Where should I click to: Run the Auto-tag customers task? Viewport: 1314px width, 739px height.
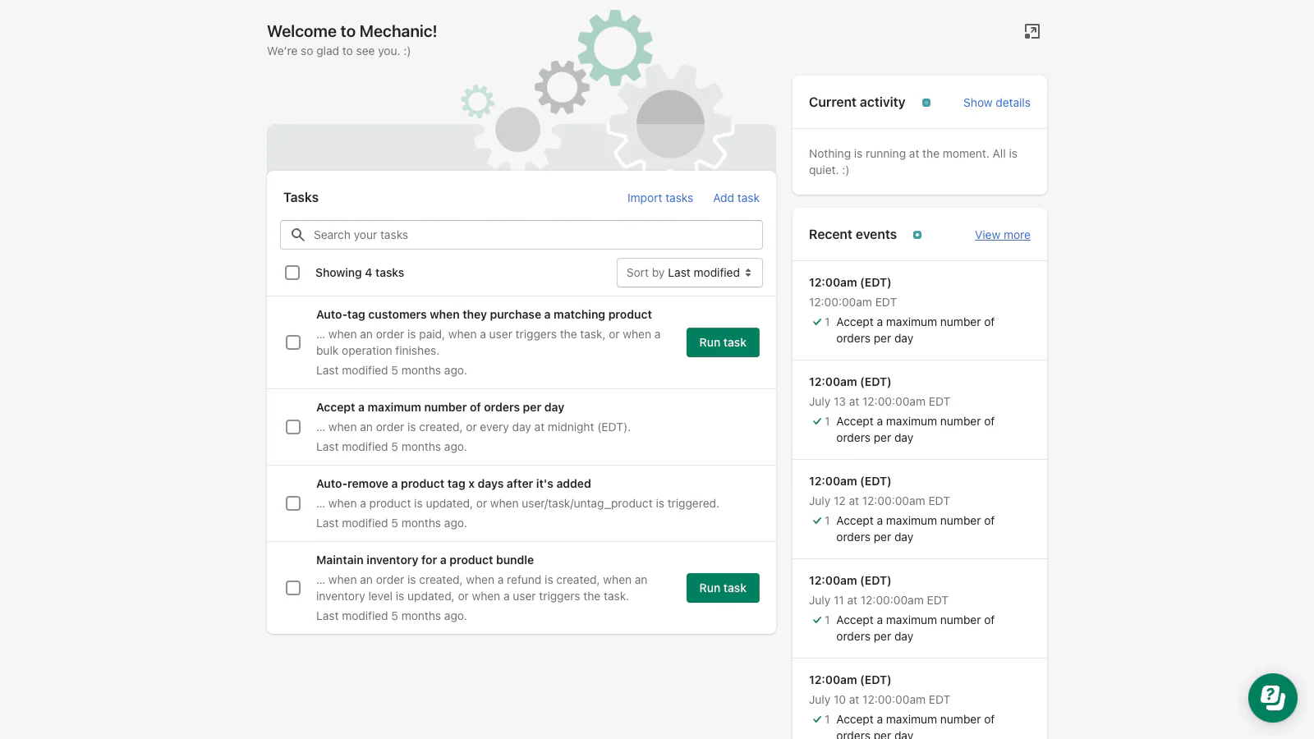[x=723, y=342]
